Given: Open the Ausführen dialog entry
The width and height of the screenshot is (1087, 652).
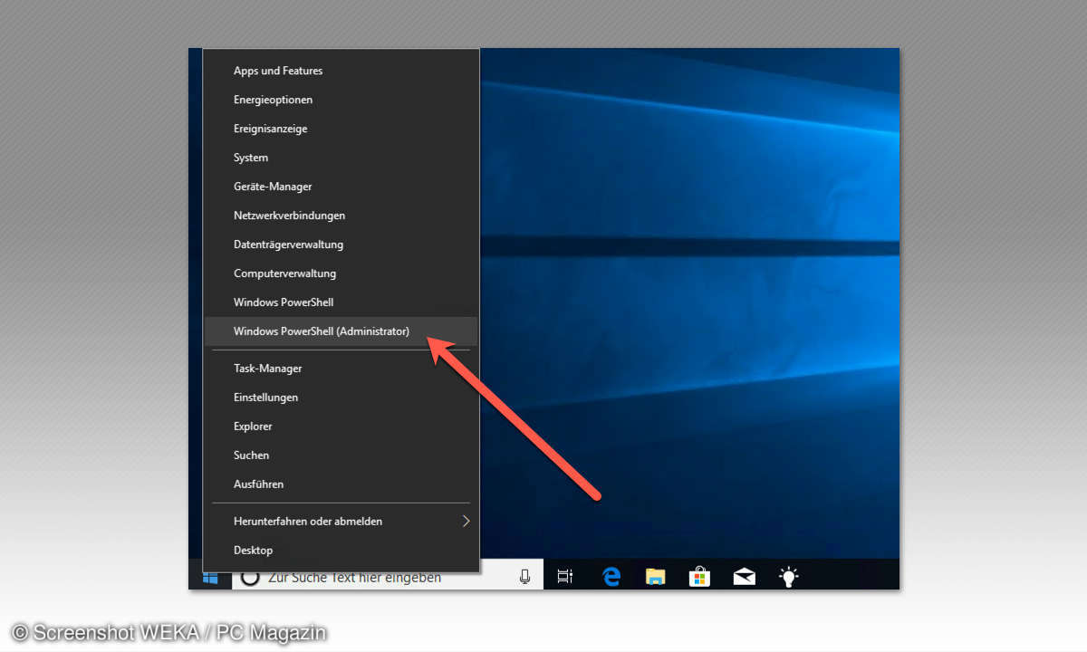Looking at the screenshot, I should [341, 484].
